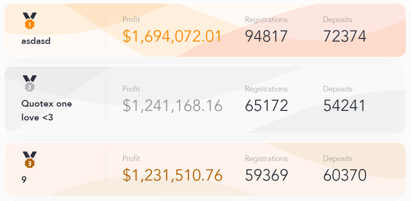Viewport: 411px width, 201px height.
Task: Click the Deposits label in third-place card
Action: (338, 159)
